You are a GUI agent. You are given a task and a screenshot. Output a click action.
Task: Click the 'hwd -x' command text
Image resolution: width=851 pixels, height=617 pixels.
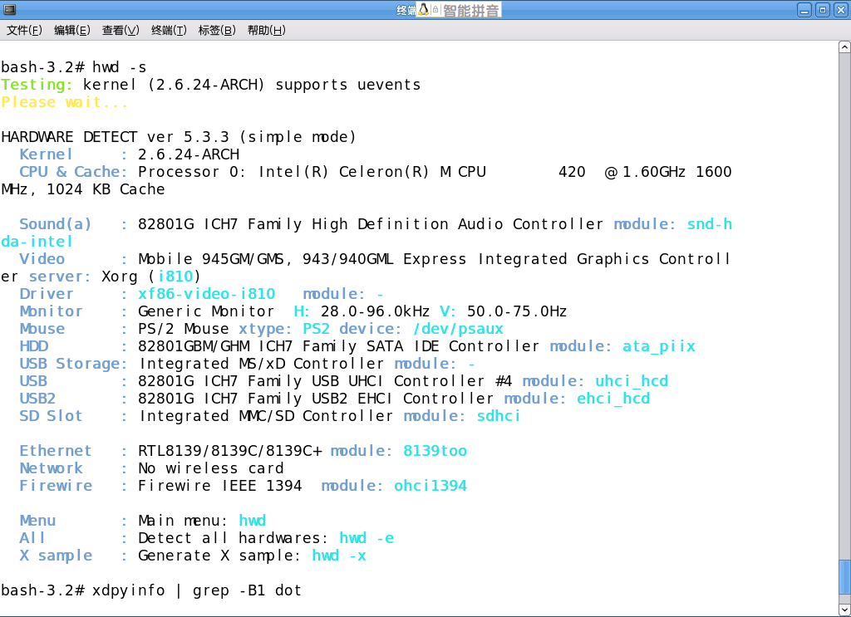pyautogui.click(x=339, y=556)
